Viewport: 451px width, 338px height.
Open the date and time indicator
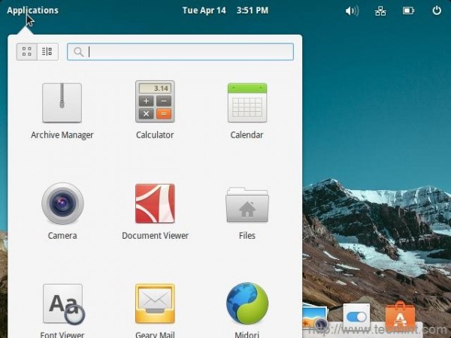[x=225, y=11]
